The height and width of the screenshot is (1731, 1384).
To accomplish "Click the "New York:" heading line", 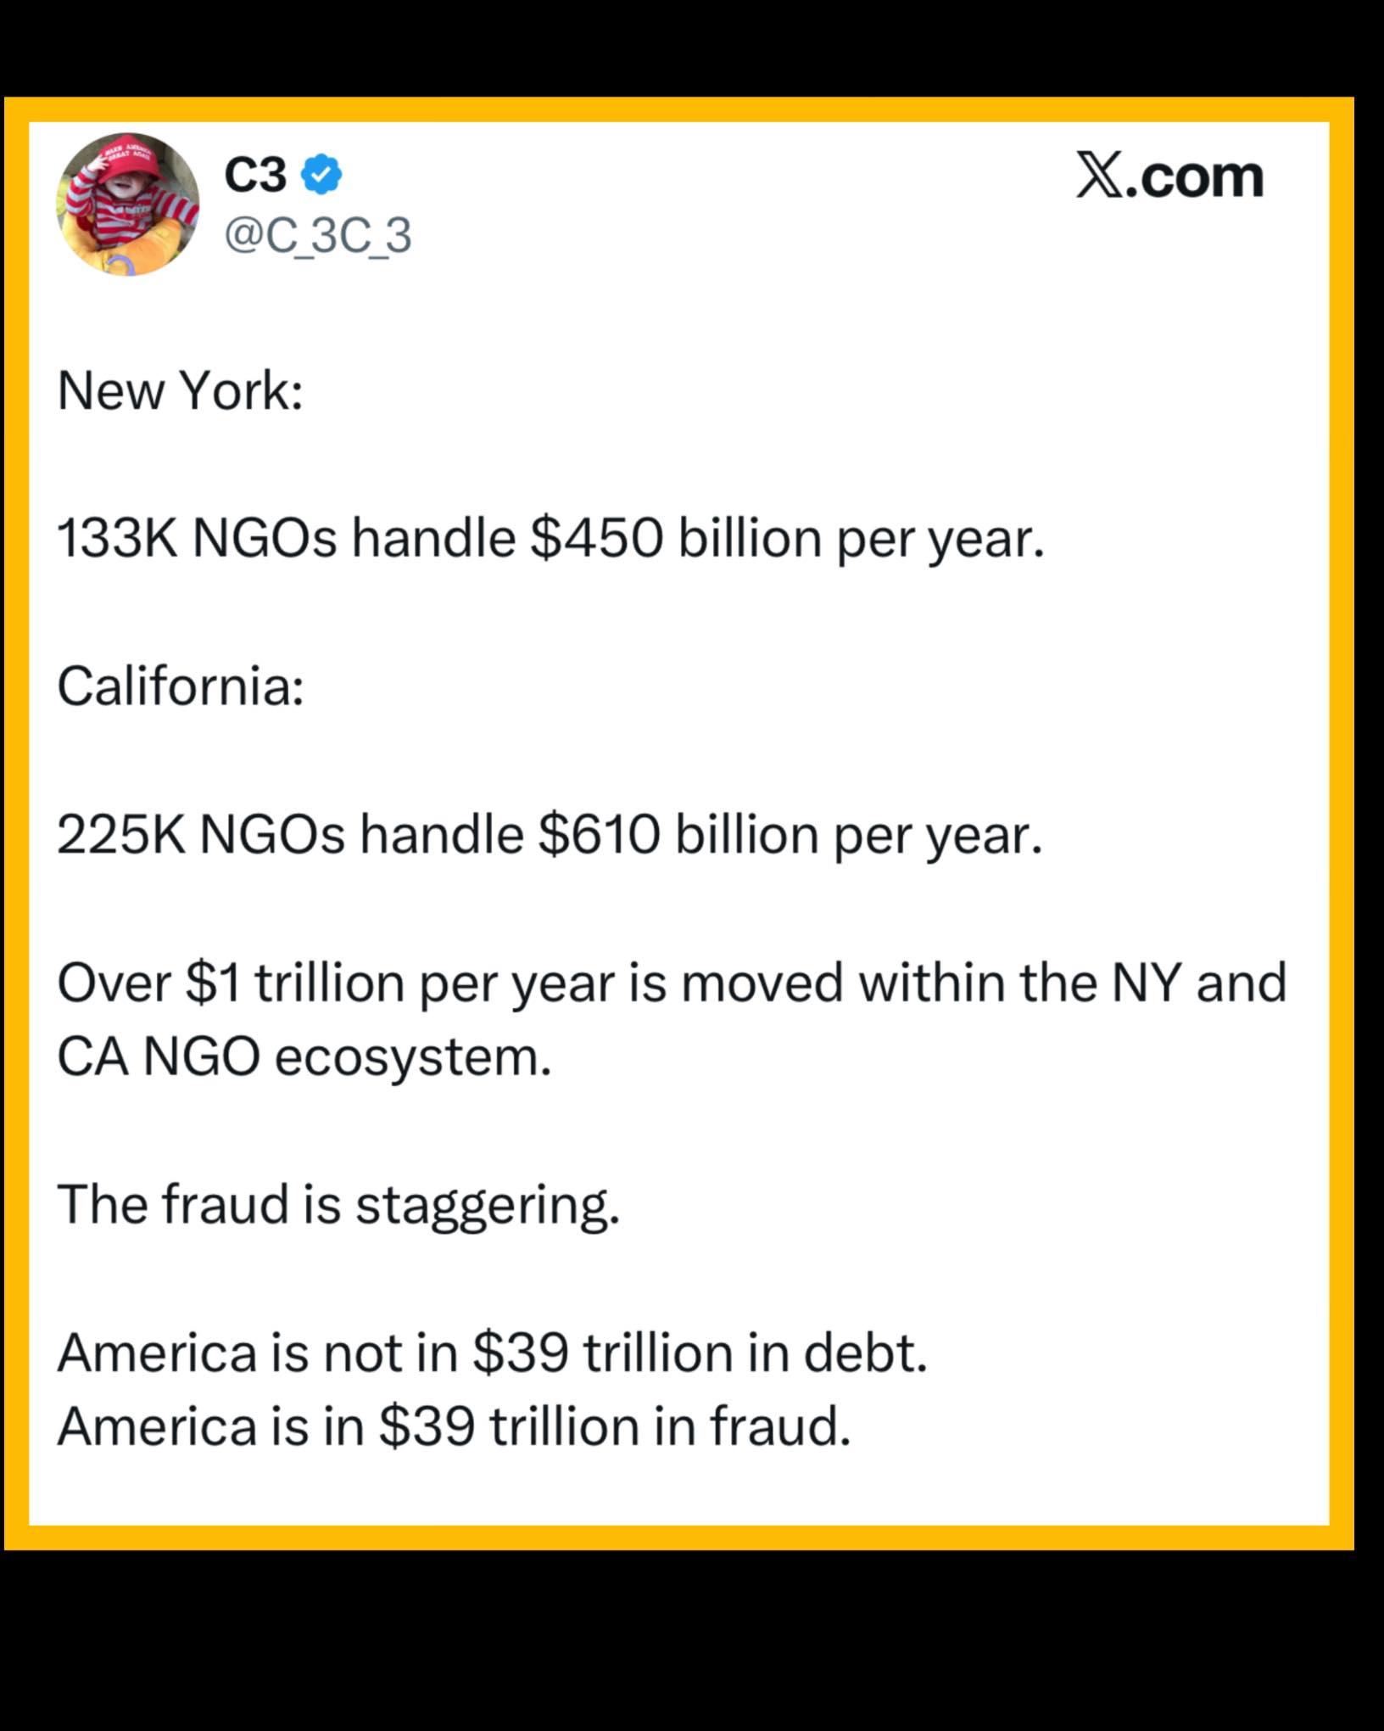I will coord(180,392).
